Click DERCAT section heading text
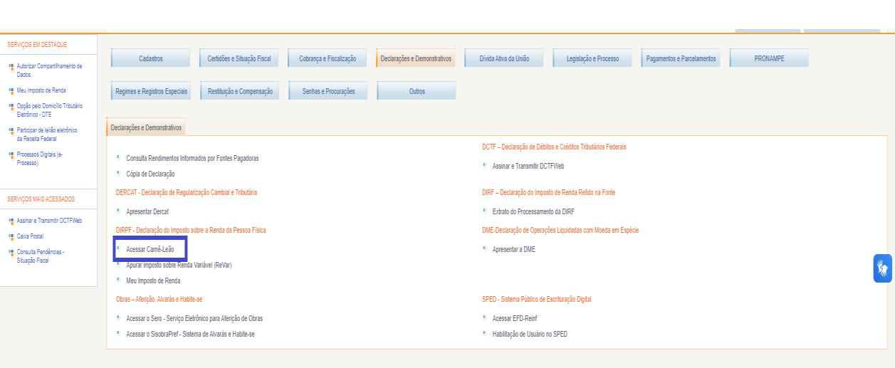This screenshot has height=368, width=895. (187, 192)
